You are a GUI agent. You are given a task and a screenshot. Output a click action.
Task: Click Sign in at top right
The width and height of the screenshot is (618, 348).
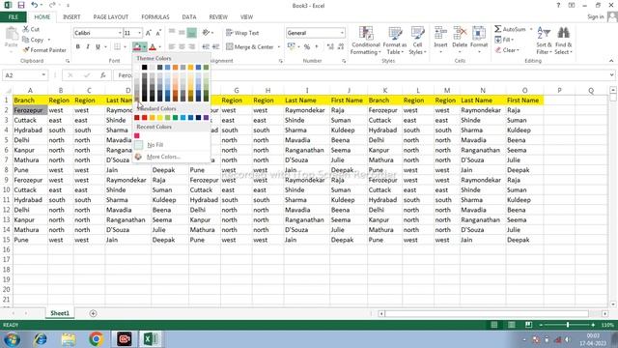pyautogui.click(x=595, y=16)
